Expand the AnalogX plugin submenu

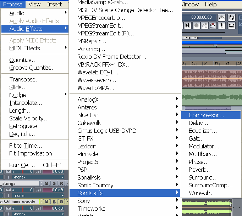coord(125,100)
